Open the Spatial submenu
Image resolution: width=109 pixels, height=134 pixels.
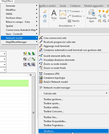tap(20, 26)
